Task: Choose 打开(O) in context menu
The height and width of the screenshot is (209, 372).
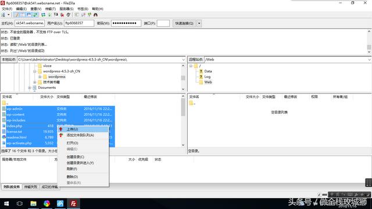Action: coord(83,143)
